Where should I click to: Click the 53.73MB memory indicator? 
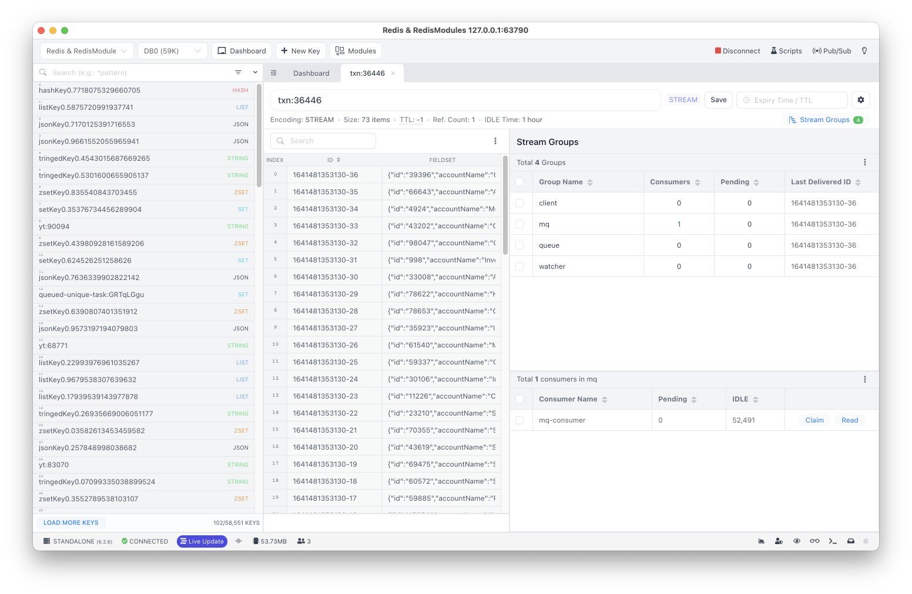tap(270, 541)
